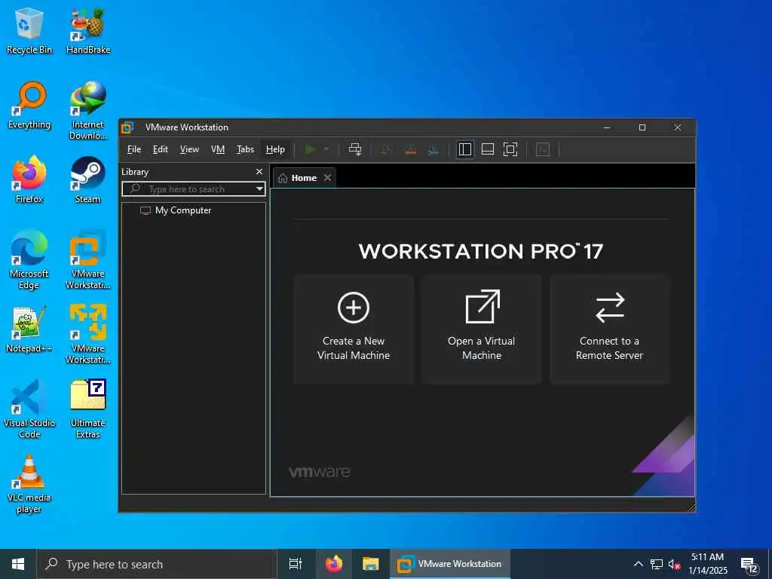Open the Windows Start menu
Image resolution: width=772 pixels, height=579 pixels.
pos(18,564)
